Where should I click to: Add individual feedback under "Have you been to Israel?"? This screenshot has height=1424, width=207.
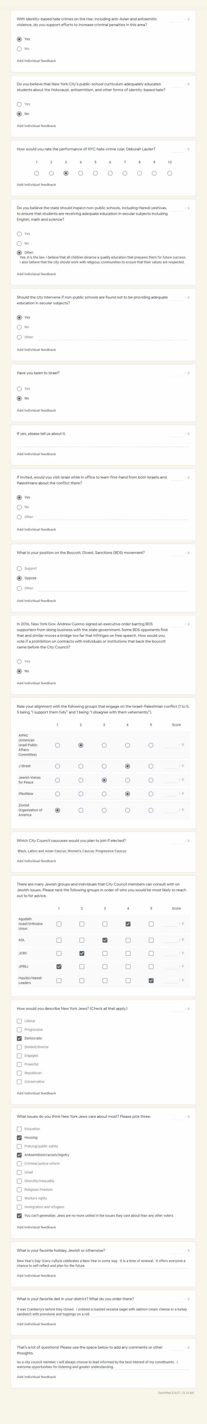click(36, 410)
